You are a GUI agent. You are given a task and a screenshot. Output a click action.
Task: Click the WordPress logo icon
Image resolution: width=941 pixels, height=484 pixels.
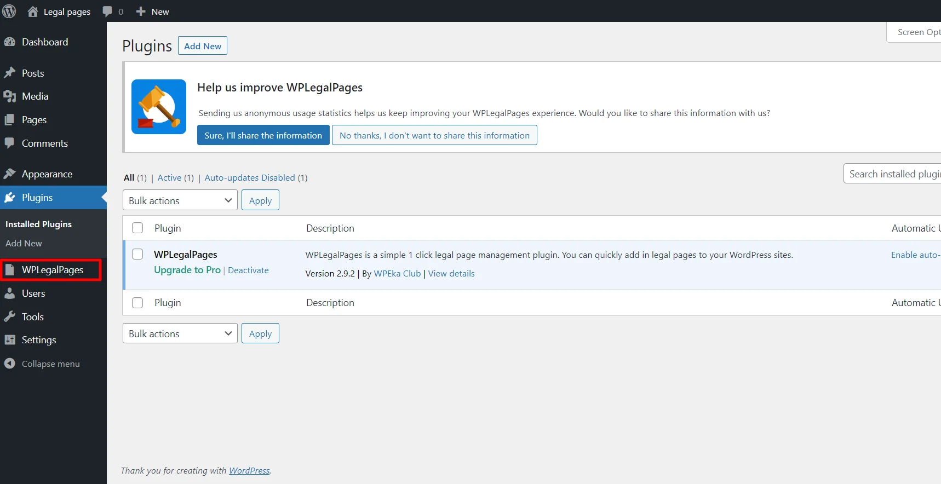coord(9,11)
